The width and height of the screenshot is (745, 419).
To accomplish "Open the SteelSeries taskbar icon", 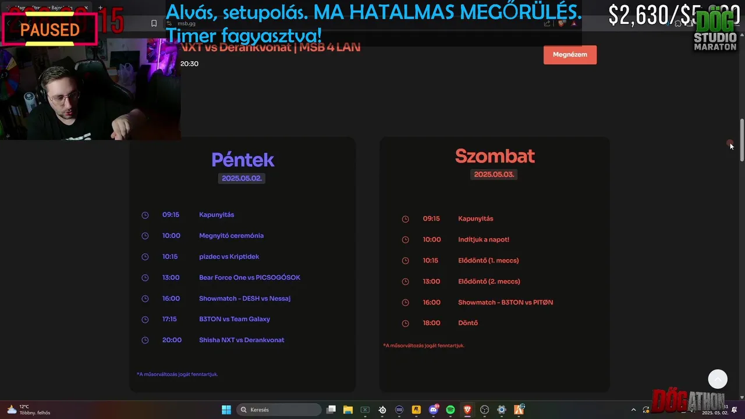I will pos(382,410).
